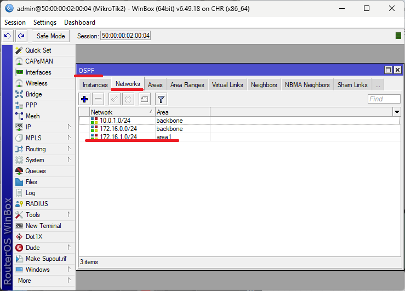Expand the IP submenu
Viewport: 405px width, 291px height.
pyautogui.click(x=28, y=127)
